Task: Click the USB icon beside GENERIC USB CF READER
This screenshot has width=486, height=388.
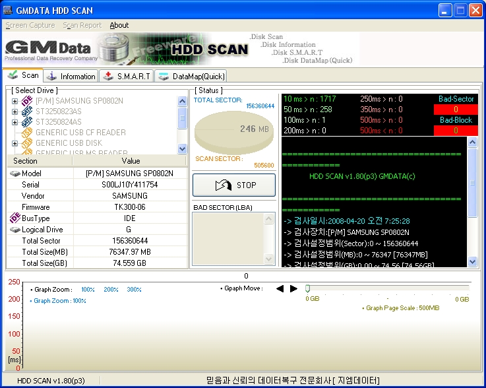Action: (x=27, y=133)
